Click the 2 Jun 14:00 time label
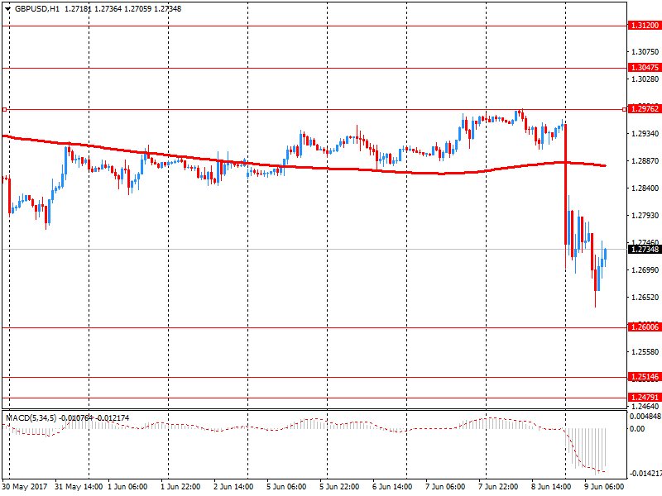Image resolution: width=662 pixels, height=496 pixels. (233, 487)
